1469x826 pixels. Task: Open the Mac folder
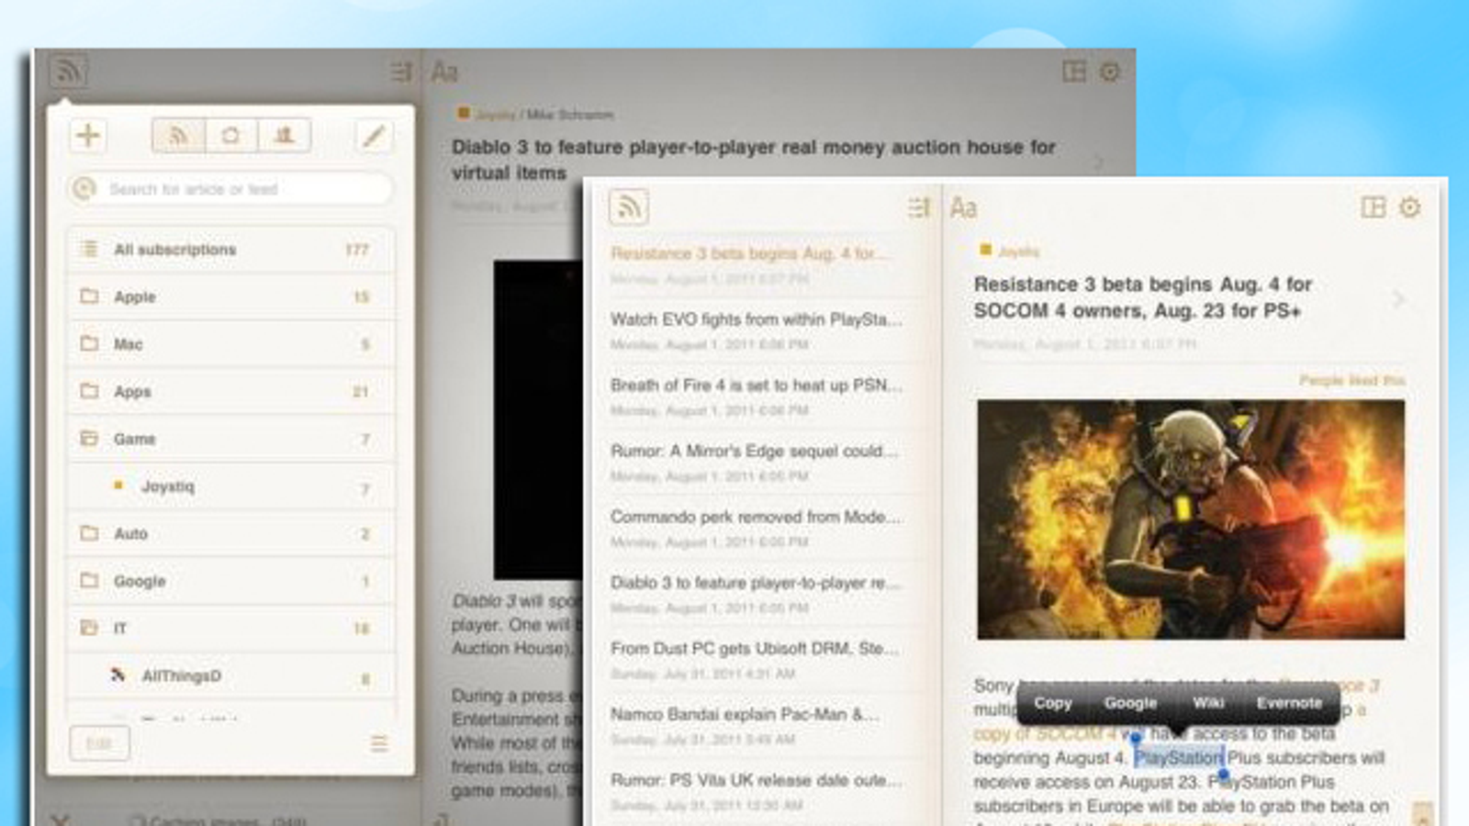(x=230, y=344)
